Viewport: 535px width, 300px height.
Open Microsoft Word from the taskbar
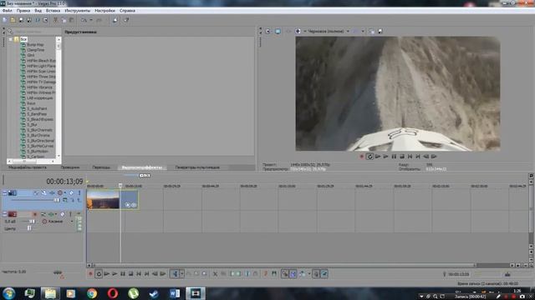[x=175, y=293]
